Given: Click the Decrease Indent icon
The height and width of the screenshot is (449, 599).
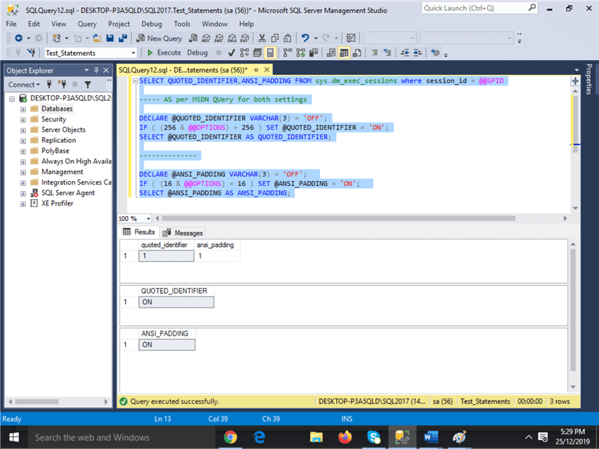Looking at the screenshot, I should (x=405, y=52).
